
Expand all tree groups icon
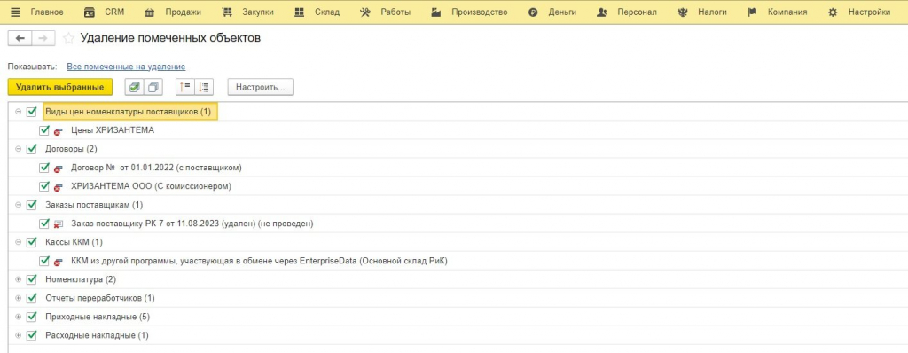pyautogui.click(x=204, y=87)
